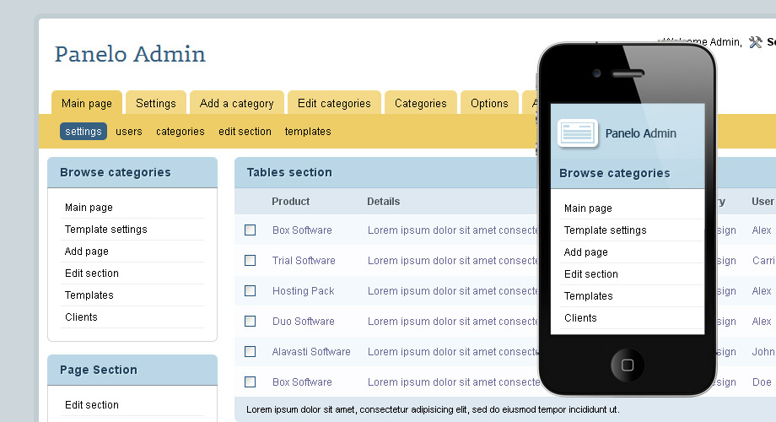Go to the Edit categories tab
The width and height of the screenshot is (776, 422).
tap(334, 103)
